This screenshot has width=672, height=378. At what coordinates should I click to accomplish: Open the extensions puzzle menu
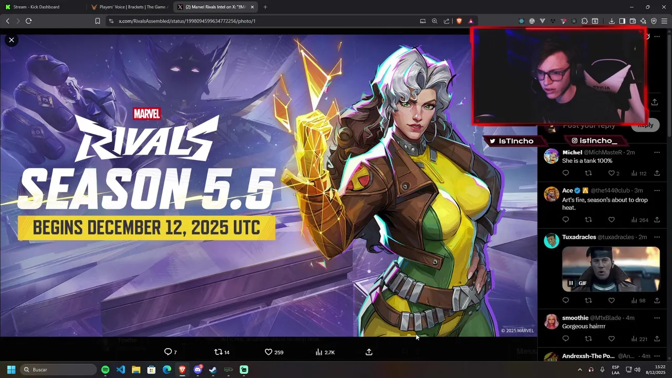584,21
